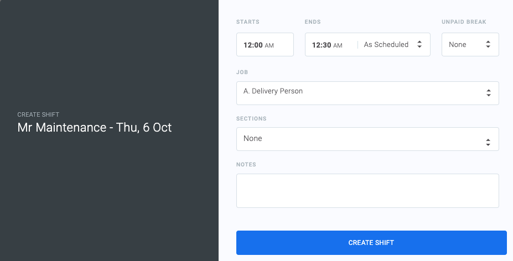Screen dimensions: 513x261
Task: Click the Job label above the dropdown
Action: [x=242, y=72]
